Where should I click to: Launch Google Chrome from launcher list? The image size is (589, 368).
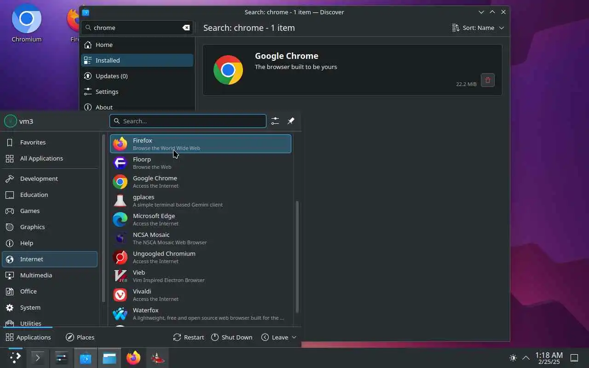click(x=200, y=181)
